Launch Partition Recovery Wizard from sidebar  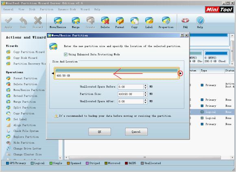pyautogui.click(x=26, y=64)
